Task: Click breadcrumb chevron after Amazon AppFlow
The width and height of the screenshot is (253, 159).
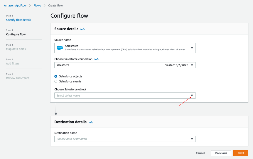Action: point(30,6)
